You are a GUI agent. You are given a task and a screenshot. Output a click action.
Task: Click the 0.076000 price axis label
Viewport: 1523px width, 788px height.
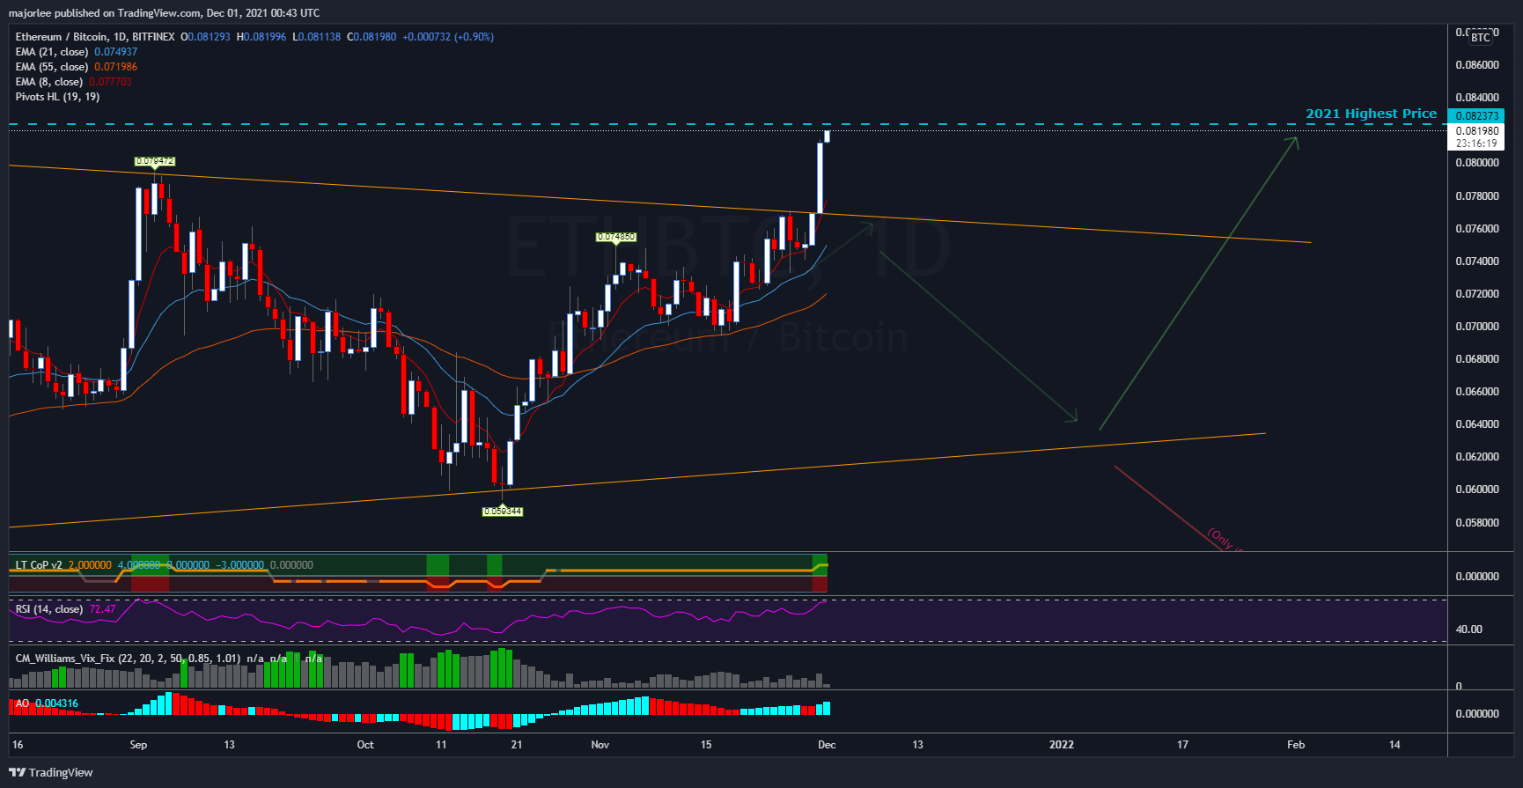(x=1477, y=229)
